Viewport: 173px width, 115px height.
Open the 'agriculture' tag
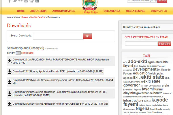[x=155, y=62]
